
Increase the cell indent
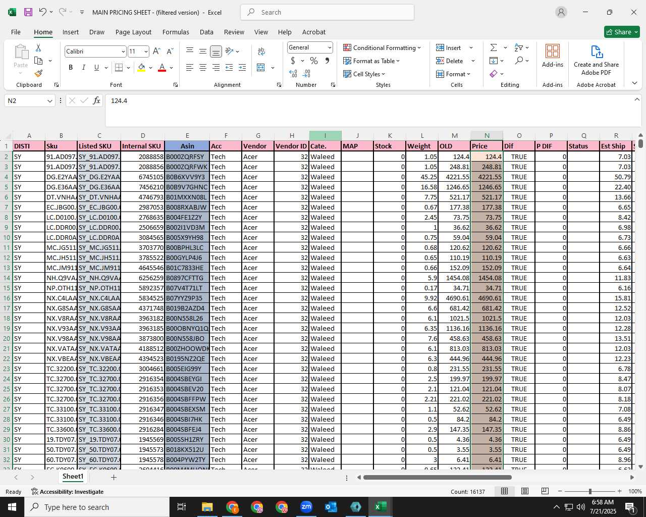242,67
